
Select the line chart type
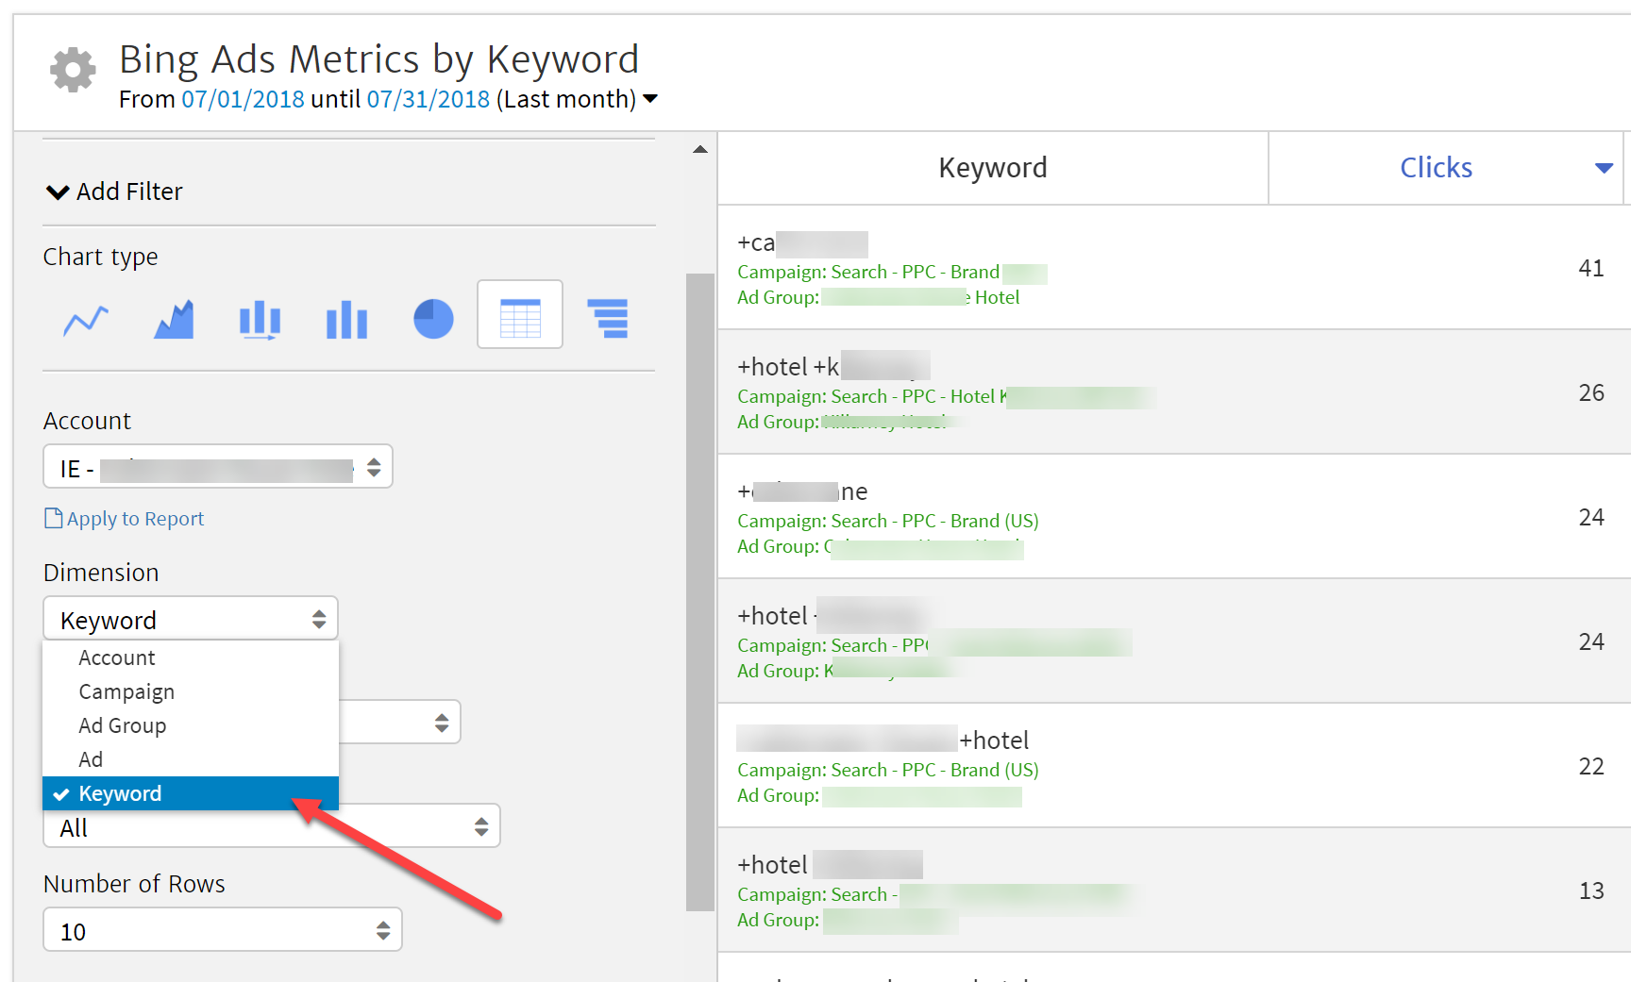click(86, 320)
